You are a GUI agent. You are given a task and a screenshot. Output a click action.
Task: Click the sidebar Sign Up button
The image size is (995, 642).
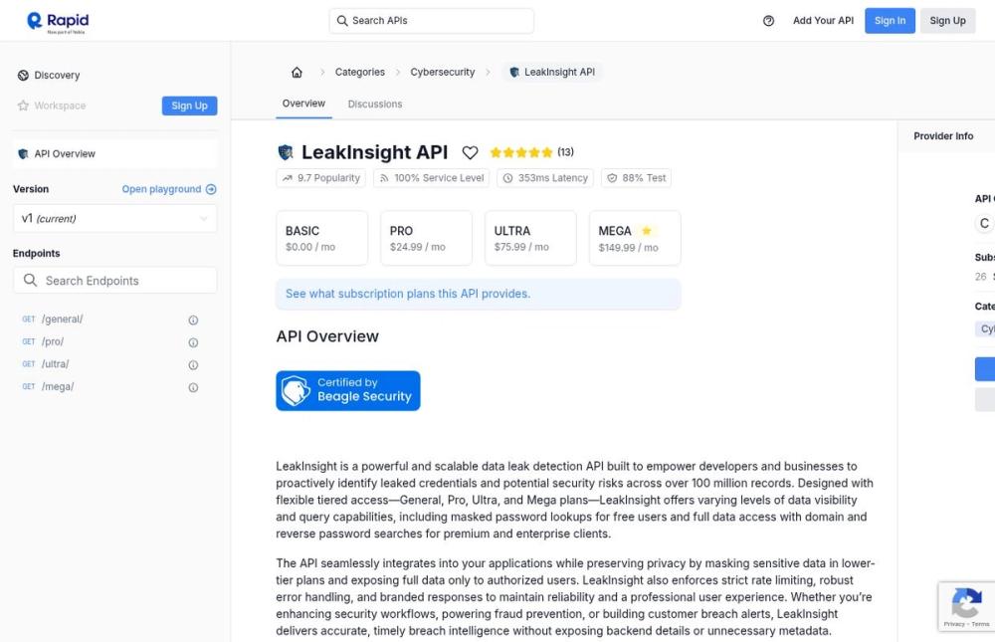pyautogui.click(x=189, y=106)
